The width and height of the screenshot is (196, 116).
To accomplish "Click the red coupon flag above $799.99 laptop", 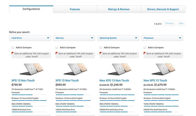I will pyautogui.click(x=12, y=53).
